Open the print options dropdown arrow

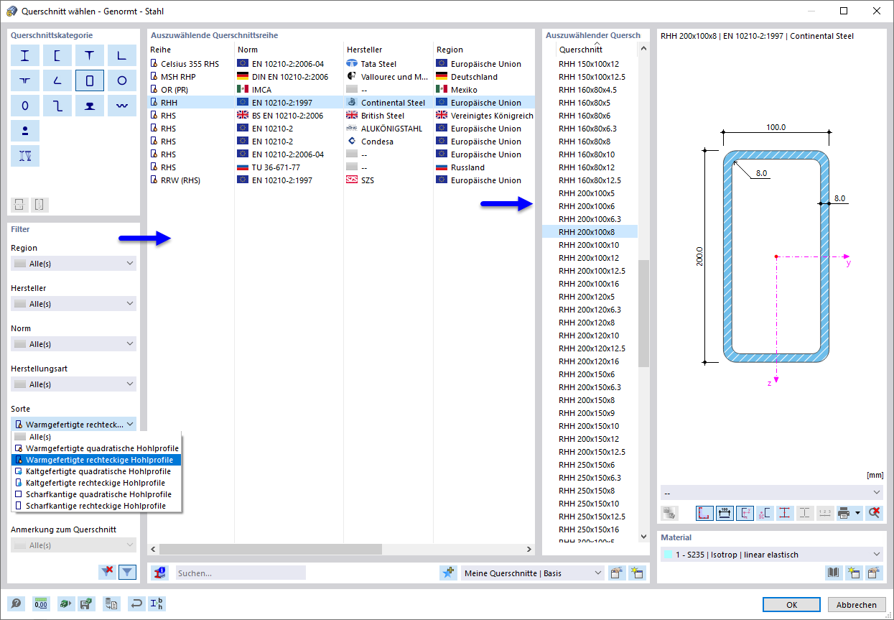(857, 513)
